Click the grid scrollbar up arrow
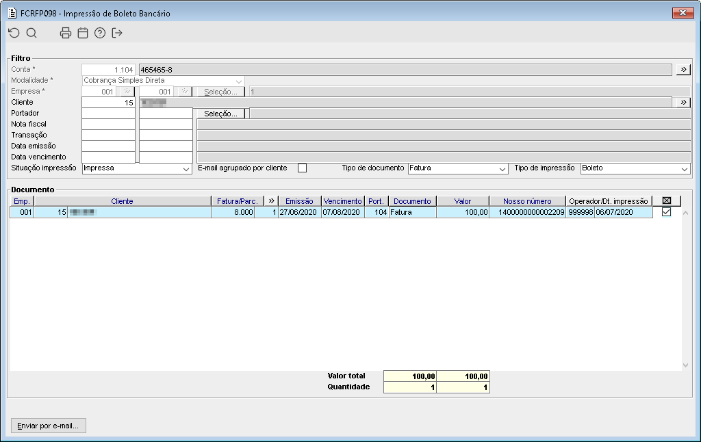The image size is (701, 442). pos(685,213)
